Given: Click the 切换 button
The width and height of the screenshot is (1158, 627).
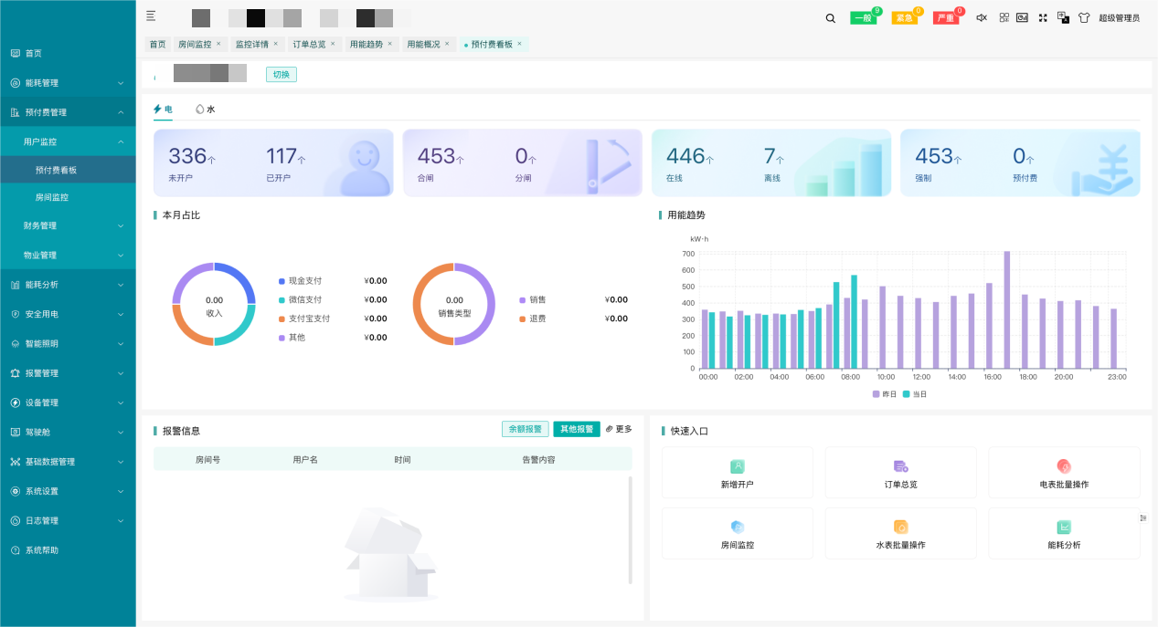Looking at the screenshot, I should coord(281,74).
